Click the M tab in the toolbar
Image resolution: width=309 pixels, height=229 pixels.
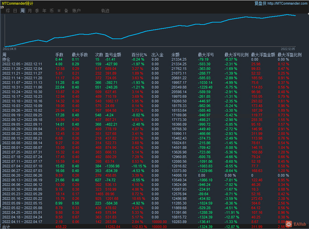(x=59, y=11)
